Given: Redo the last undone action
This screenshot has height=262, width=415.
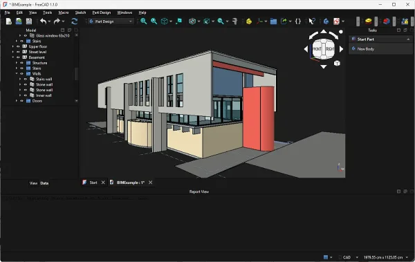Looking at the screenshot, I should 57,21.
